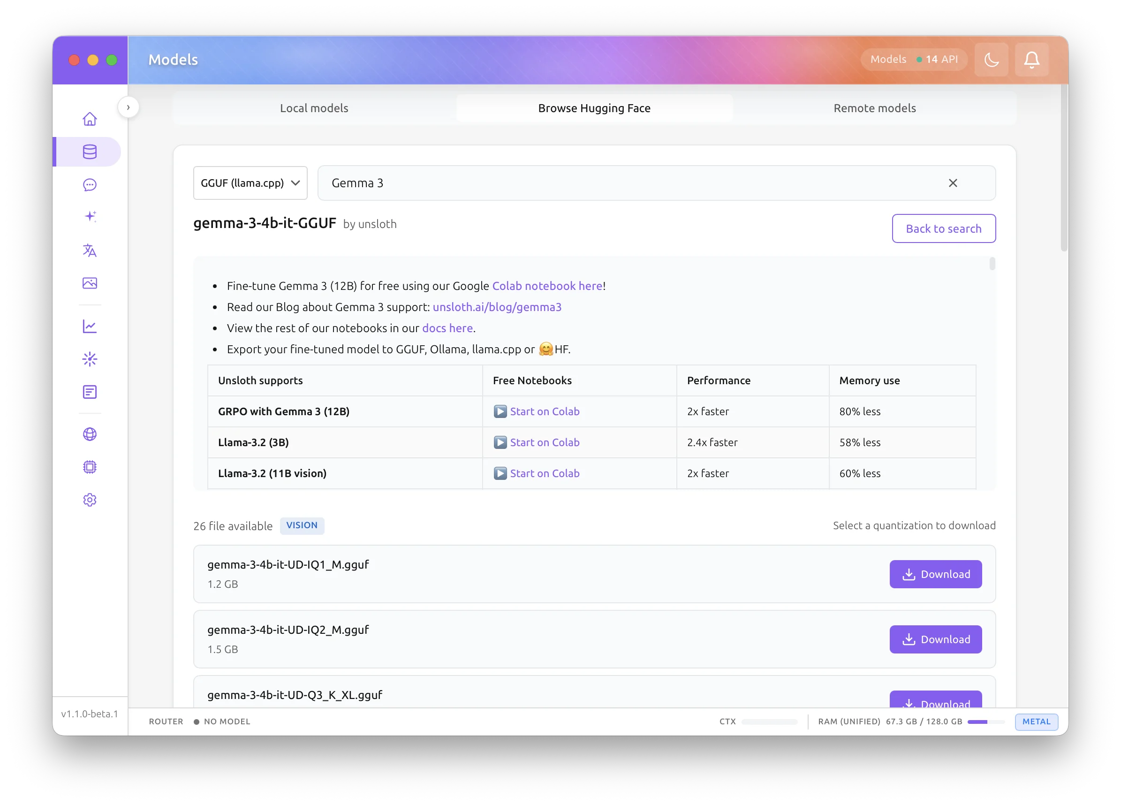This screenshot has height=805, width=1121.
Task: Open the settings gear icon
Action: point(90,500)
